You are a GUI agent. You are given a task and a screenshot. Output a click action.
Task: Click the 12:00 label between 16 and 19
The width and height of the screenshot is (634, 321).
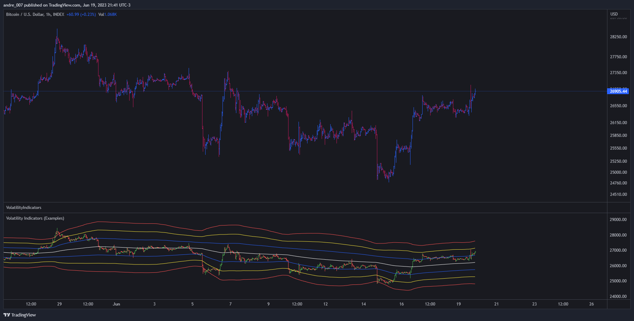[x=430, y=304]
